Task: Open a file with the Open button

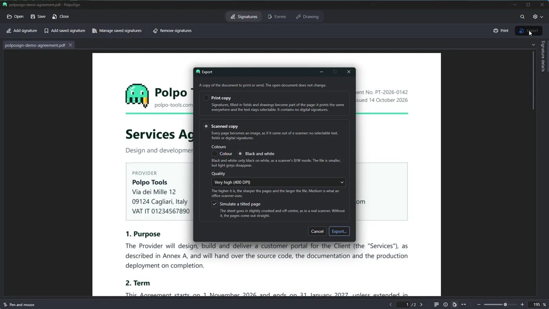Action: point(15,16)
